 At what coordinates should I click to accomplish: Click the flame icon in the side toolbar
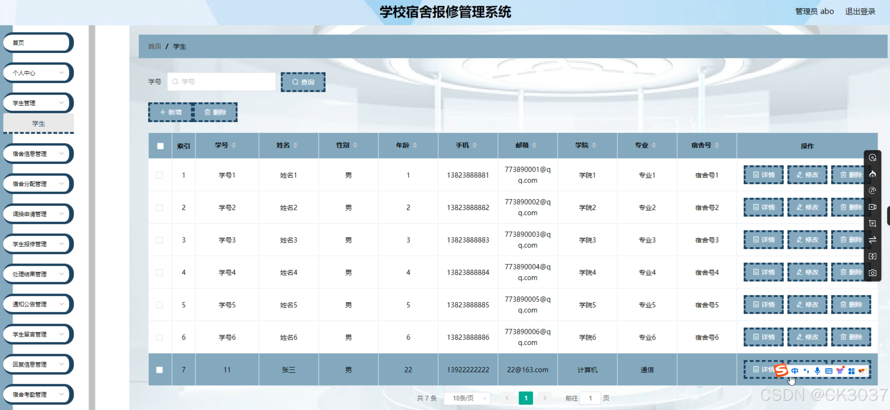pyautogui.click(x=872, y=174)
